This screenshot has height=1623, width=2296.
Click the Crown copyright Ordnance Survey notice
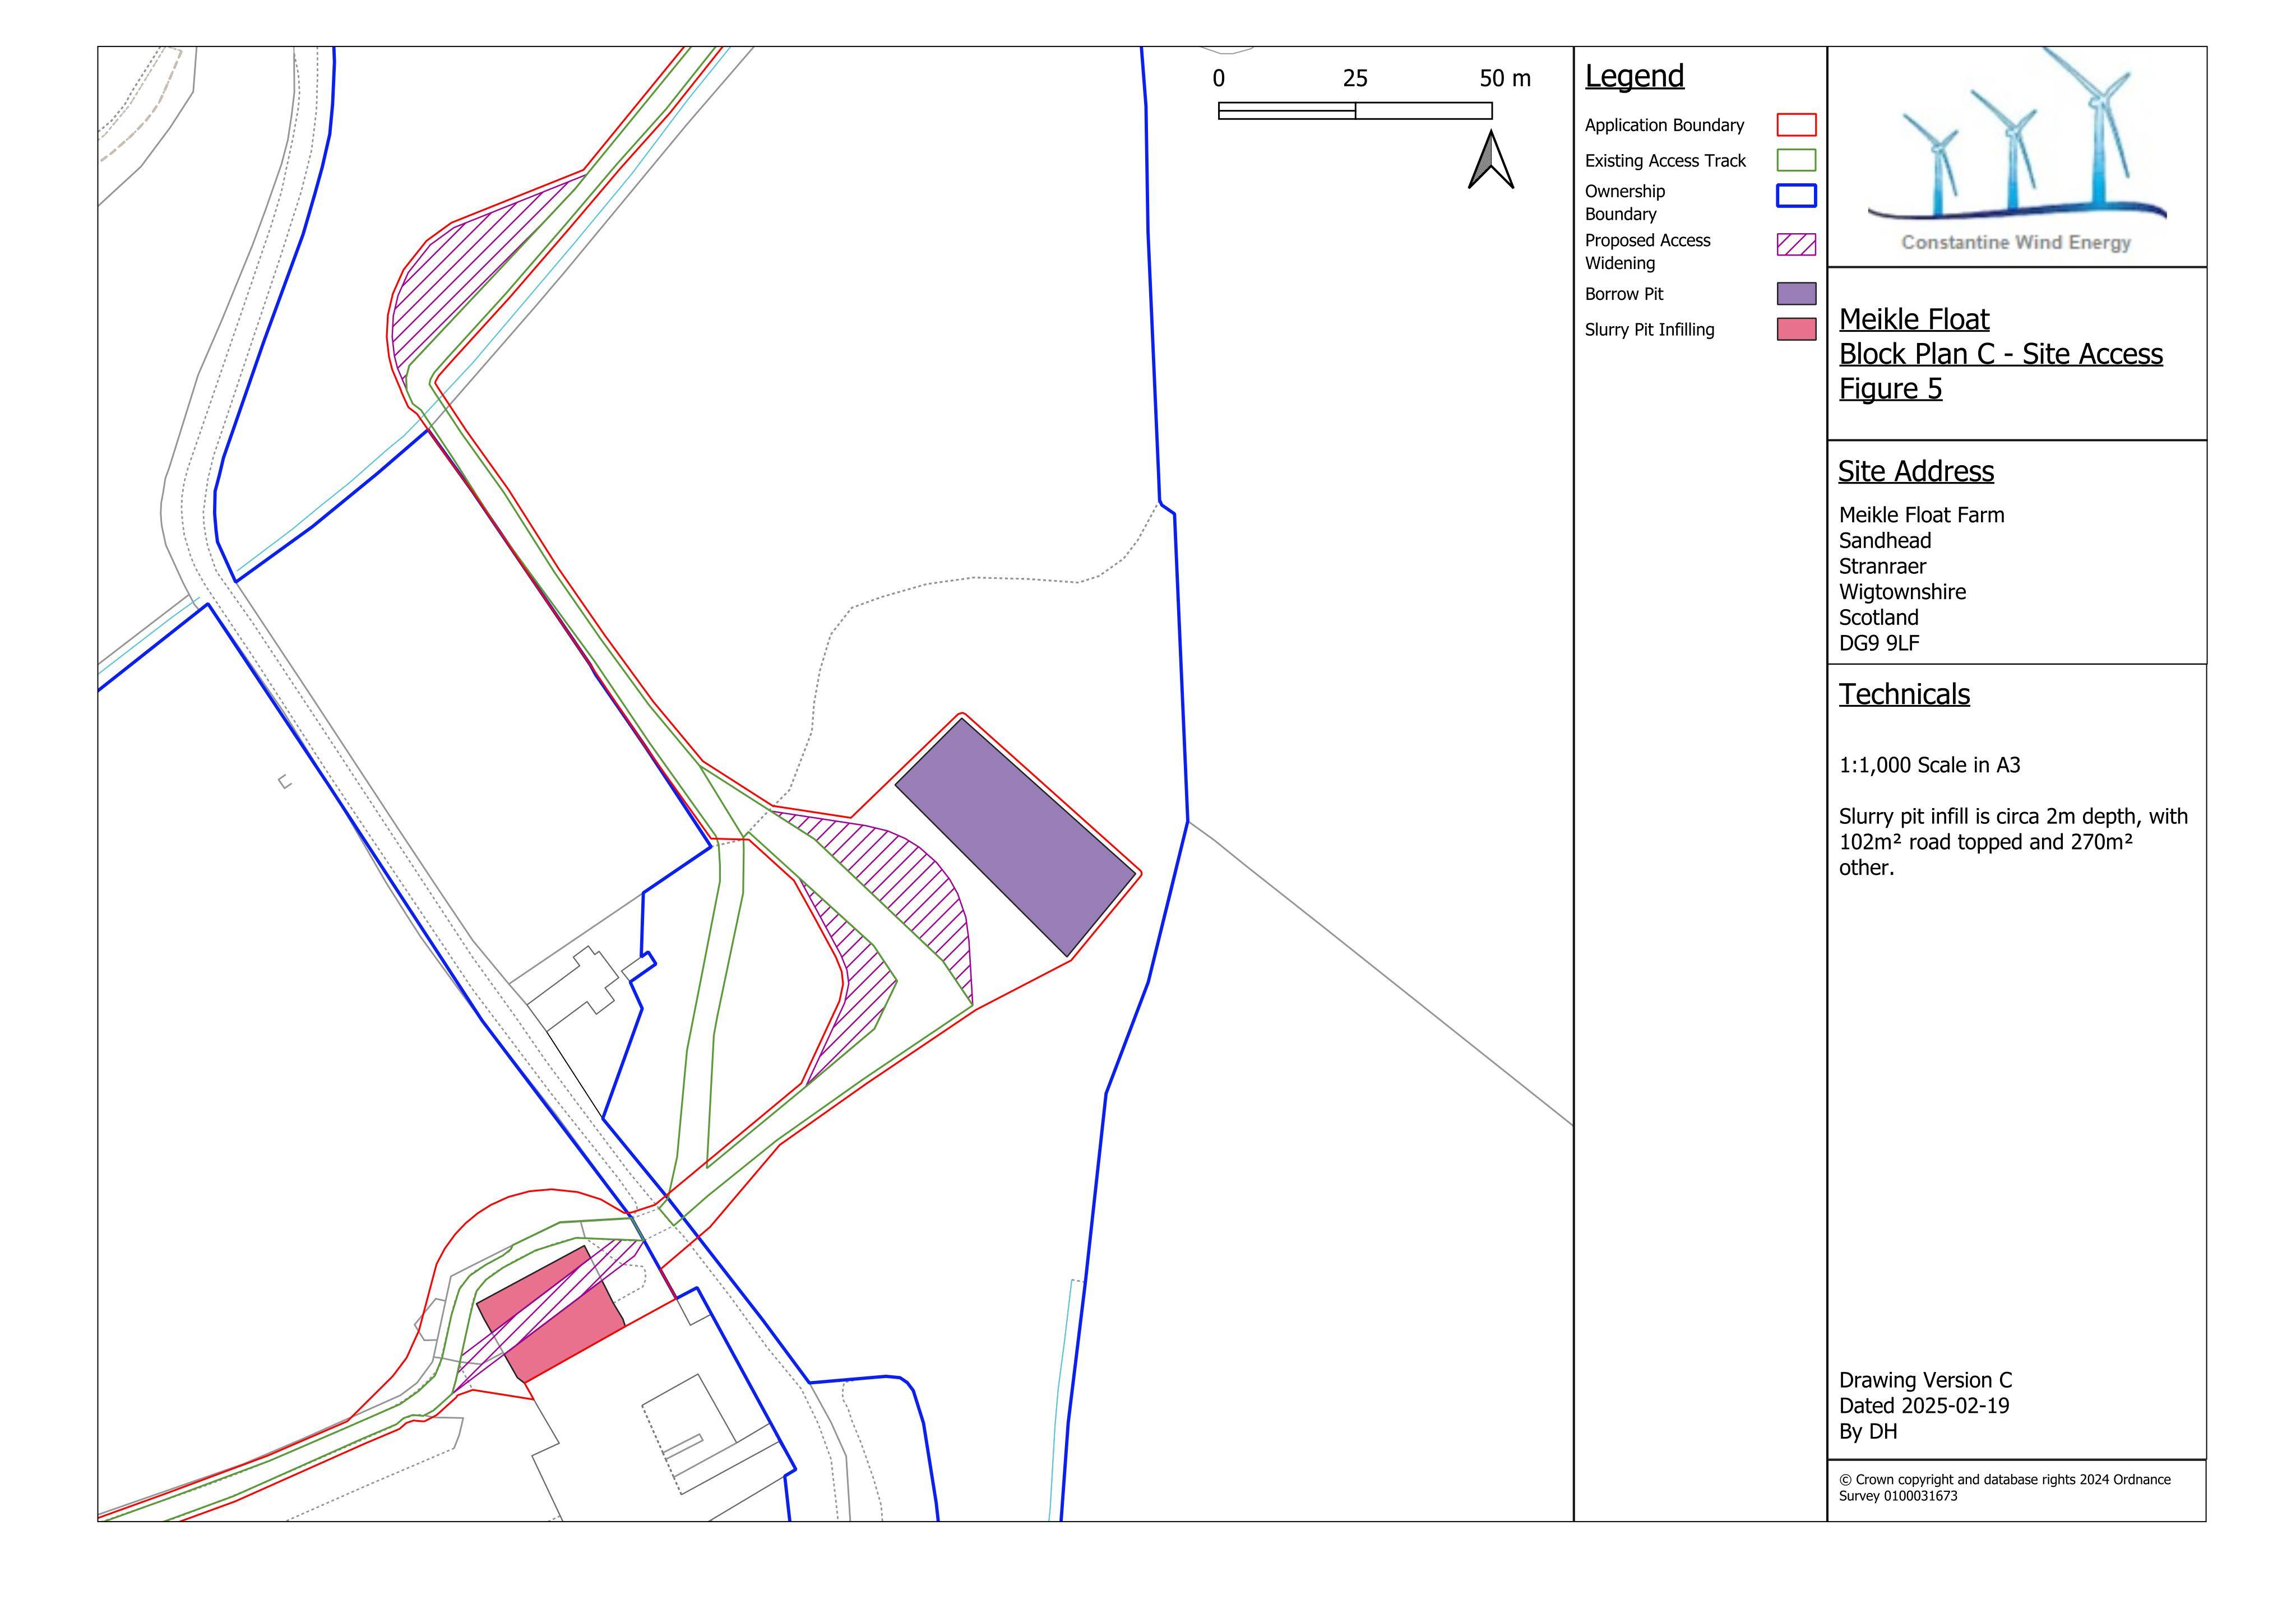pyautogui.click(x=2004, y=1488)
